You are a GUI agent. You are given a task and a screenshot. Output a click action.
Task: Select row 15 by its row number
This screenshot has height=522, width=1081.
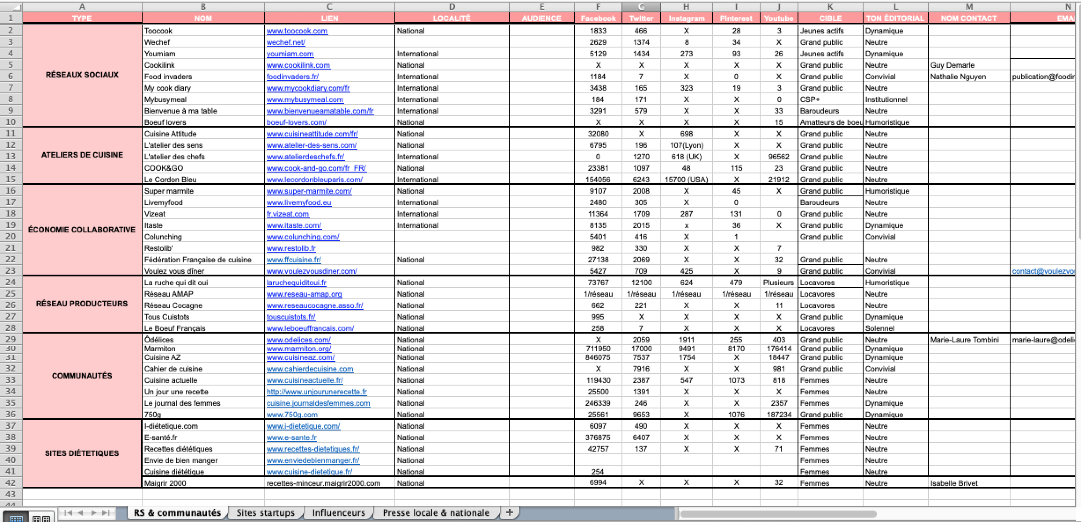pos(11,180)
